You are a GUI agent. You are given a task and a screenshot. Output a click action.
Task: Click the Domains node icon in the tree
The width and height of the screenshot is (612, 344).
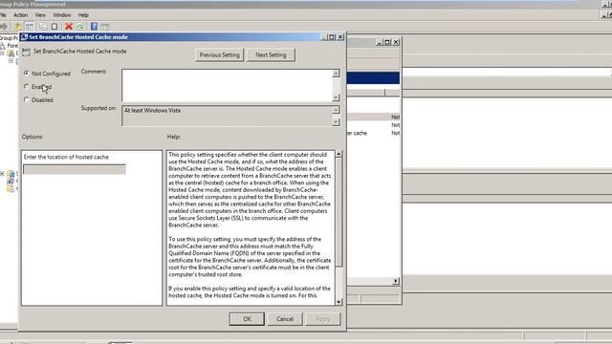tap(11, 54)
